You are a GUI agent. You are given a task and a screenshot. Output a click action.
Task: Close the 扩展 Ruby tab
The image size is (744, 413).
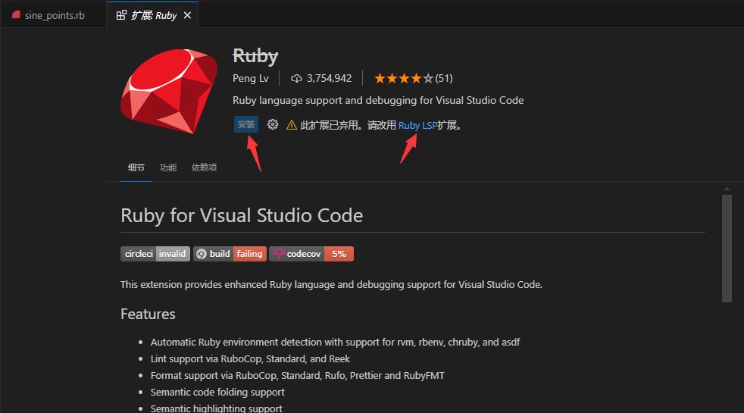click(x=187, y=15)
